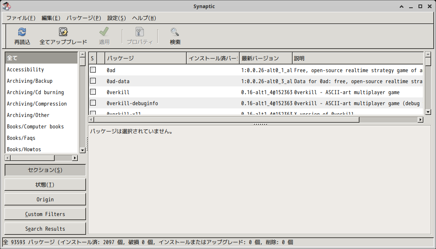Click section list horizontal scrollbar left arrow

coord(8,158)
